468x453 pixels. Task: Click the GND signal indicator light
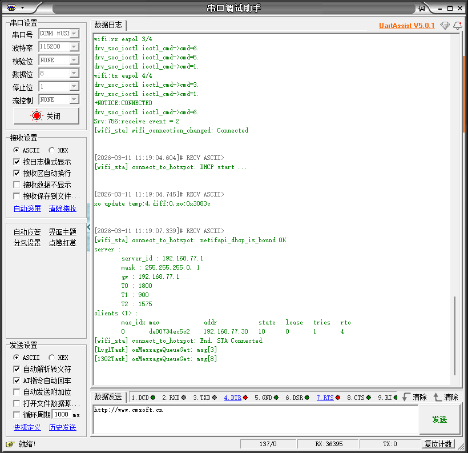pyautogui.click(x=276, y=398)
